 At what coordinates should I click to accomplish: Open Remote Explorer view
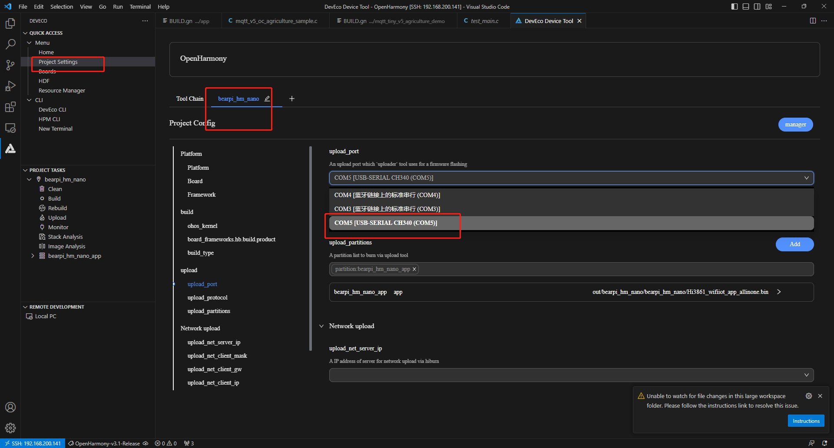coord(10,128)
